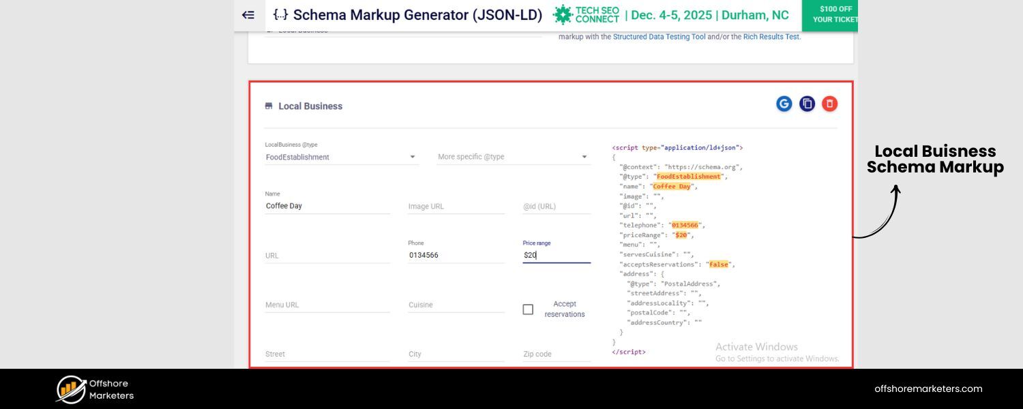1023x409 pixels.
Task: Click the Offshore Marketers logo
Action: coord(94,389)
